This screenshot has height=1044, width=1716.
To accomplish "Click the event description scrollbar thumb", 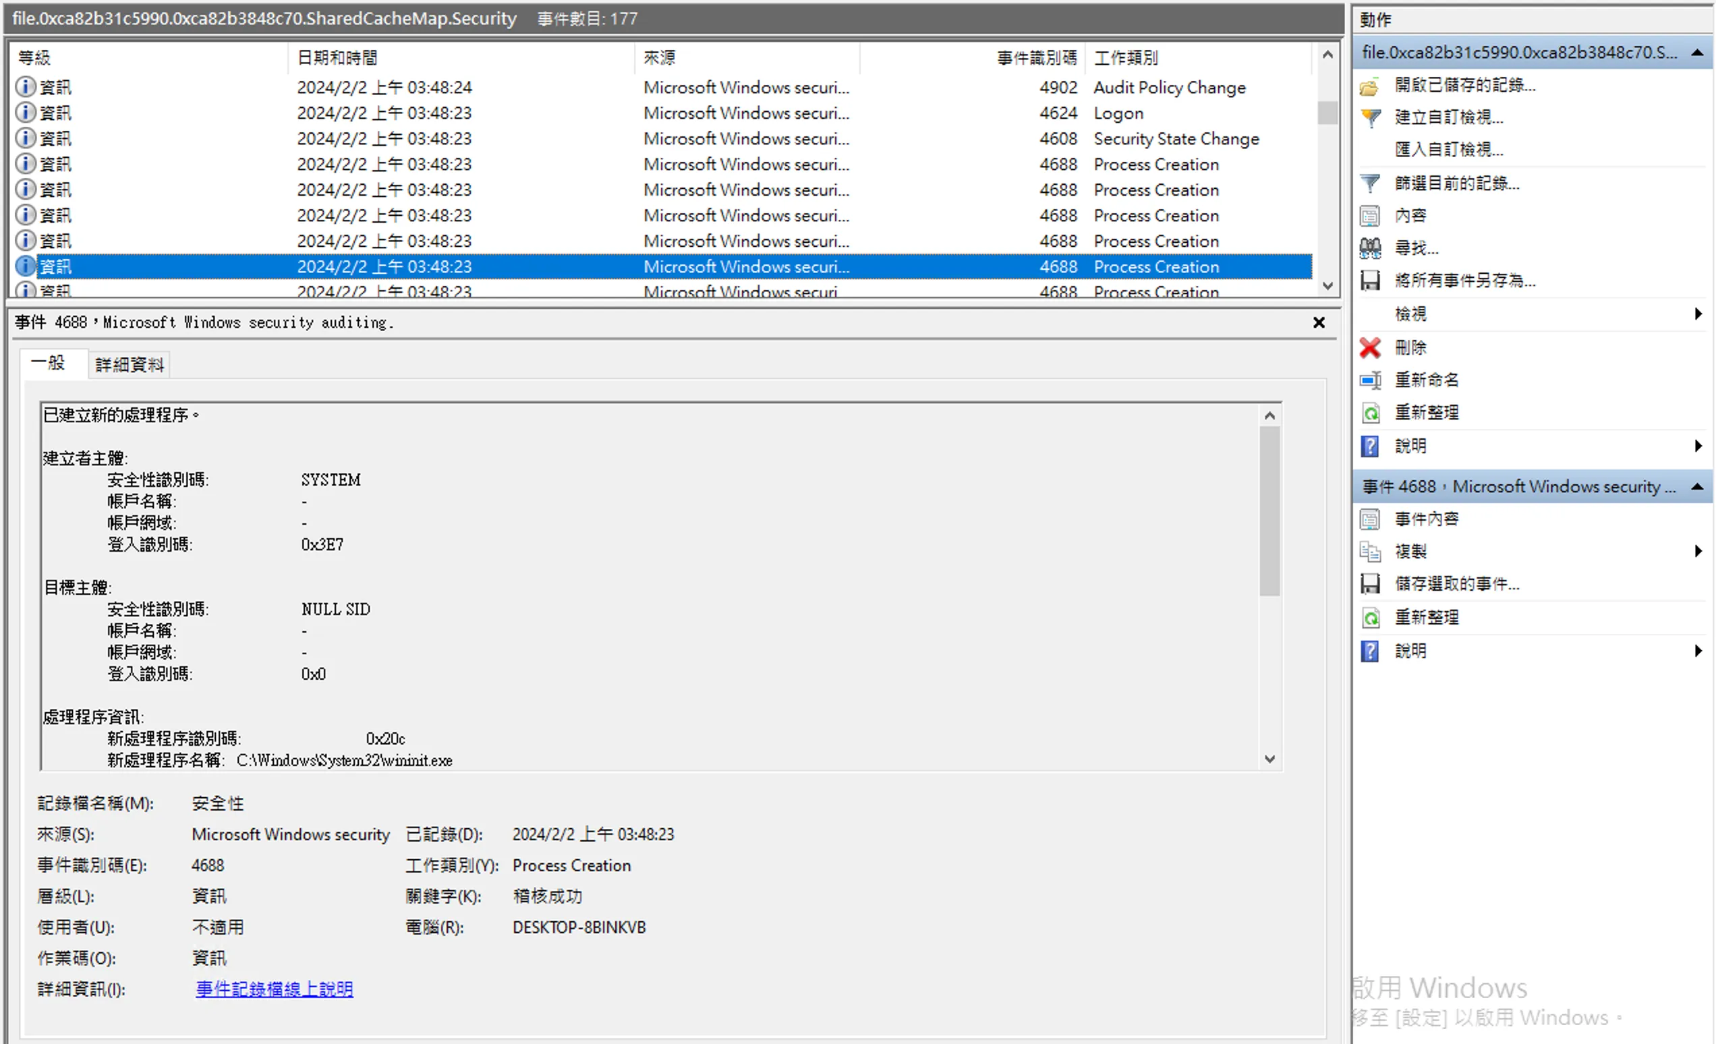I will 1269,512.
